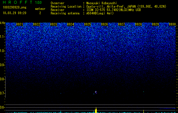Click the colored meteor echo near 0.7 kHz
Image resolution: width=178 pixels, height=113 pixels.
[96, 92]
